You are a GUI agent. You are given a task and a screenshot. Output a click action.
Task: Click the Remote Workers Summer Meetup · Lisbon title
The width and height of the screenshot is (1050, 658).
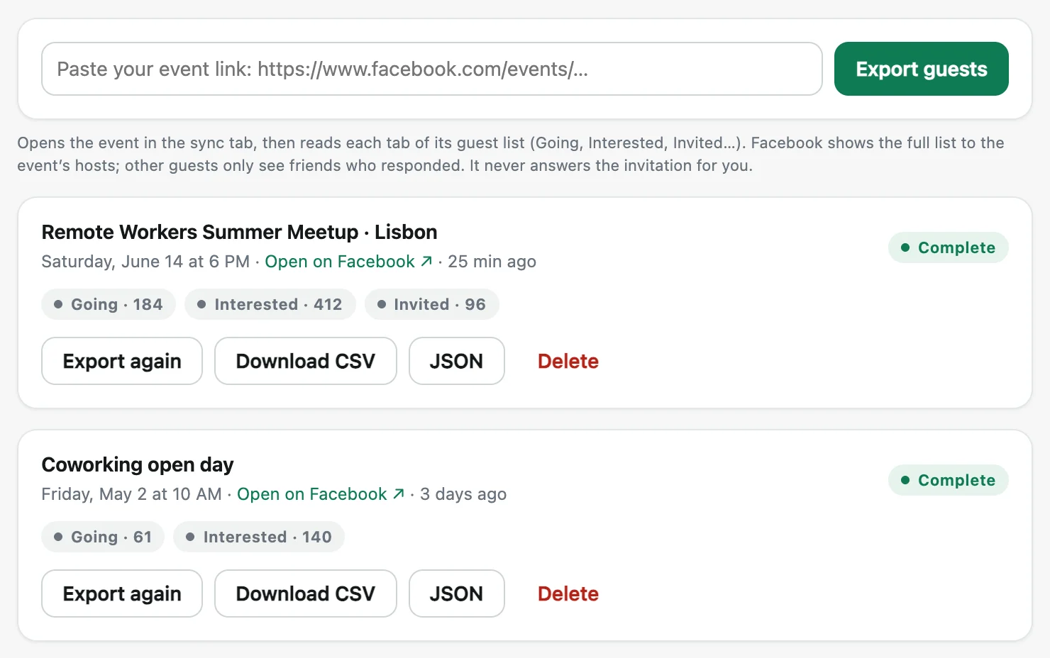[239, 232]
